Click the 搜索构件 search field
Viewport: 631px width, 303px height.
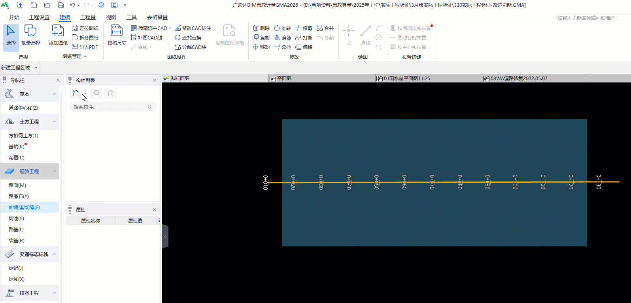coord(113,107)
